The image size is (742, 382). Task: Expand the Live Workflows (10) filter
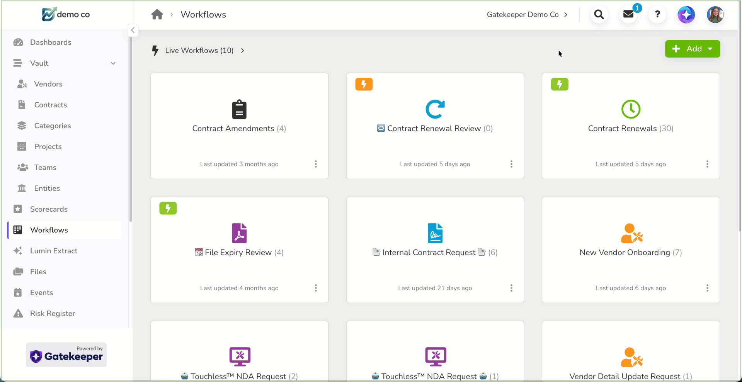(x=199, y=51)
